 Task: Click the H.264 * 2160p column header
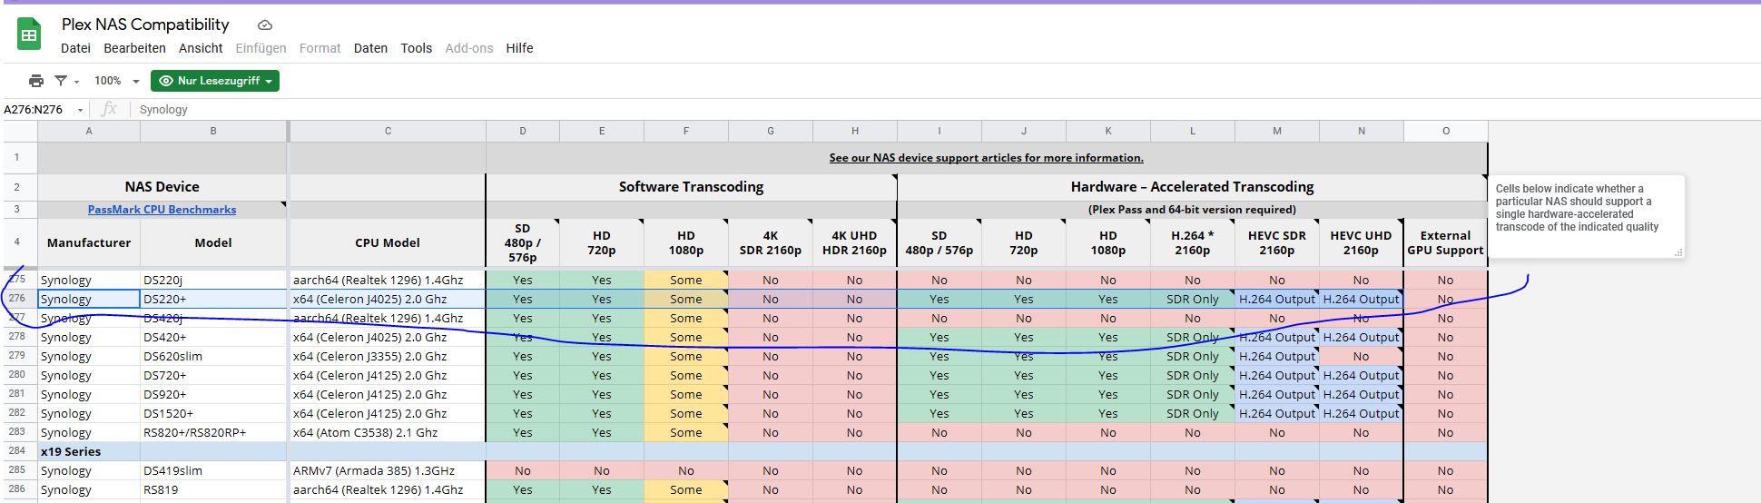(x=1192, y=242)
